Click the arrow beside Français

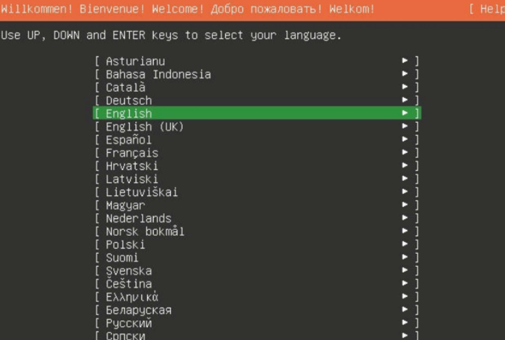(x=405, y=152)
